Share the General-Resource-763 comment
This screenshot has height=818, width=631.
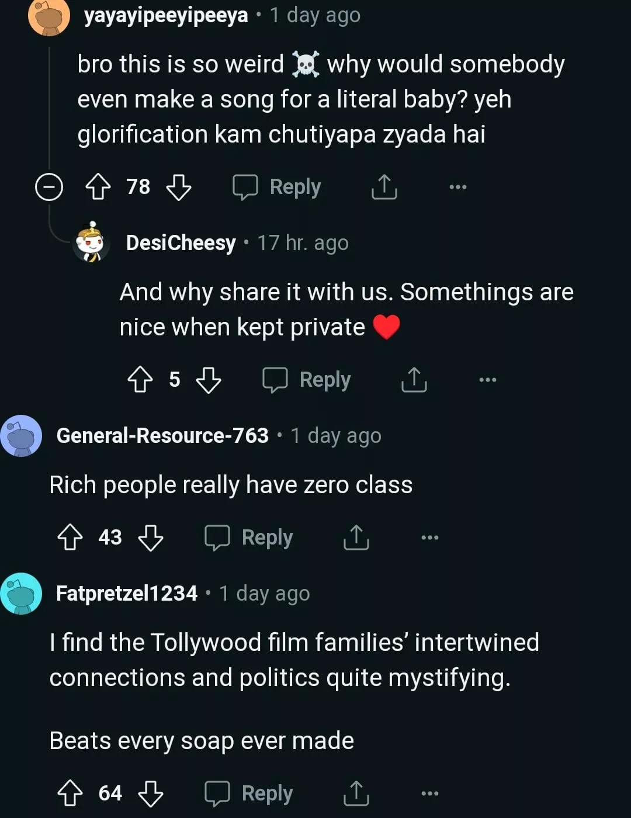[x=356, y=538]
